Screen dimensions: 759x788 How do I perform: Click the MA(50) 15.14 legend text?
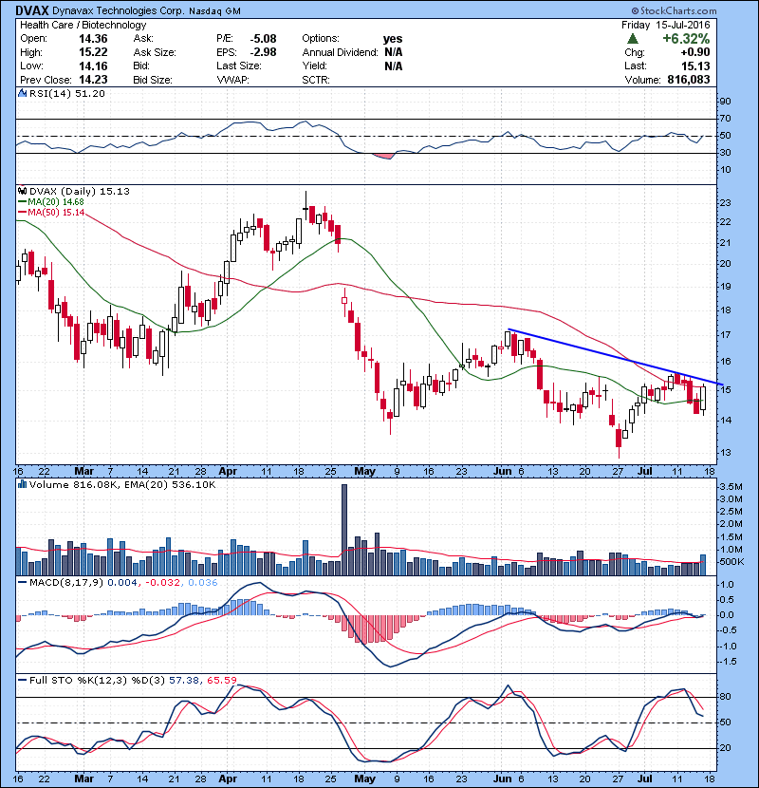[56, 212]
